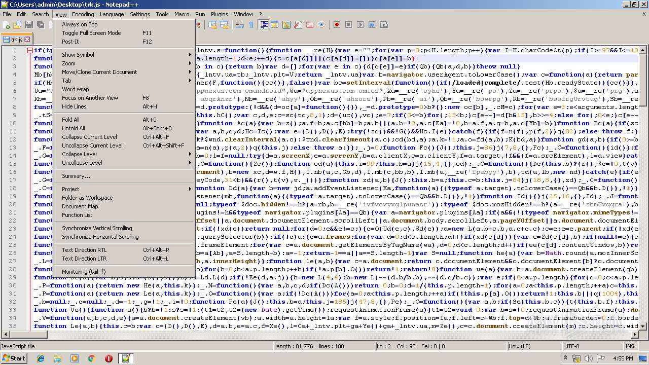Screen dimensions: 649x365
Task: Choose Folder as Workspace menu entry
Action: pyautogui.click(x=124, y=198)
